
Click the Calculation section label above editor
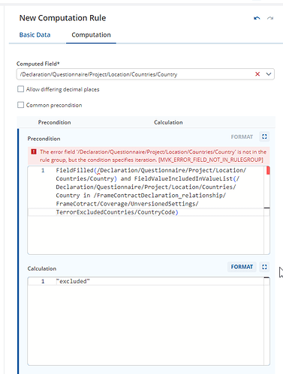coord(42,268)
